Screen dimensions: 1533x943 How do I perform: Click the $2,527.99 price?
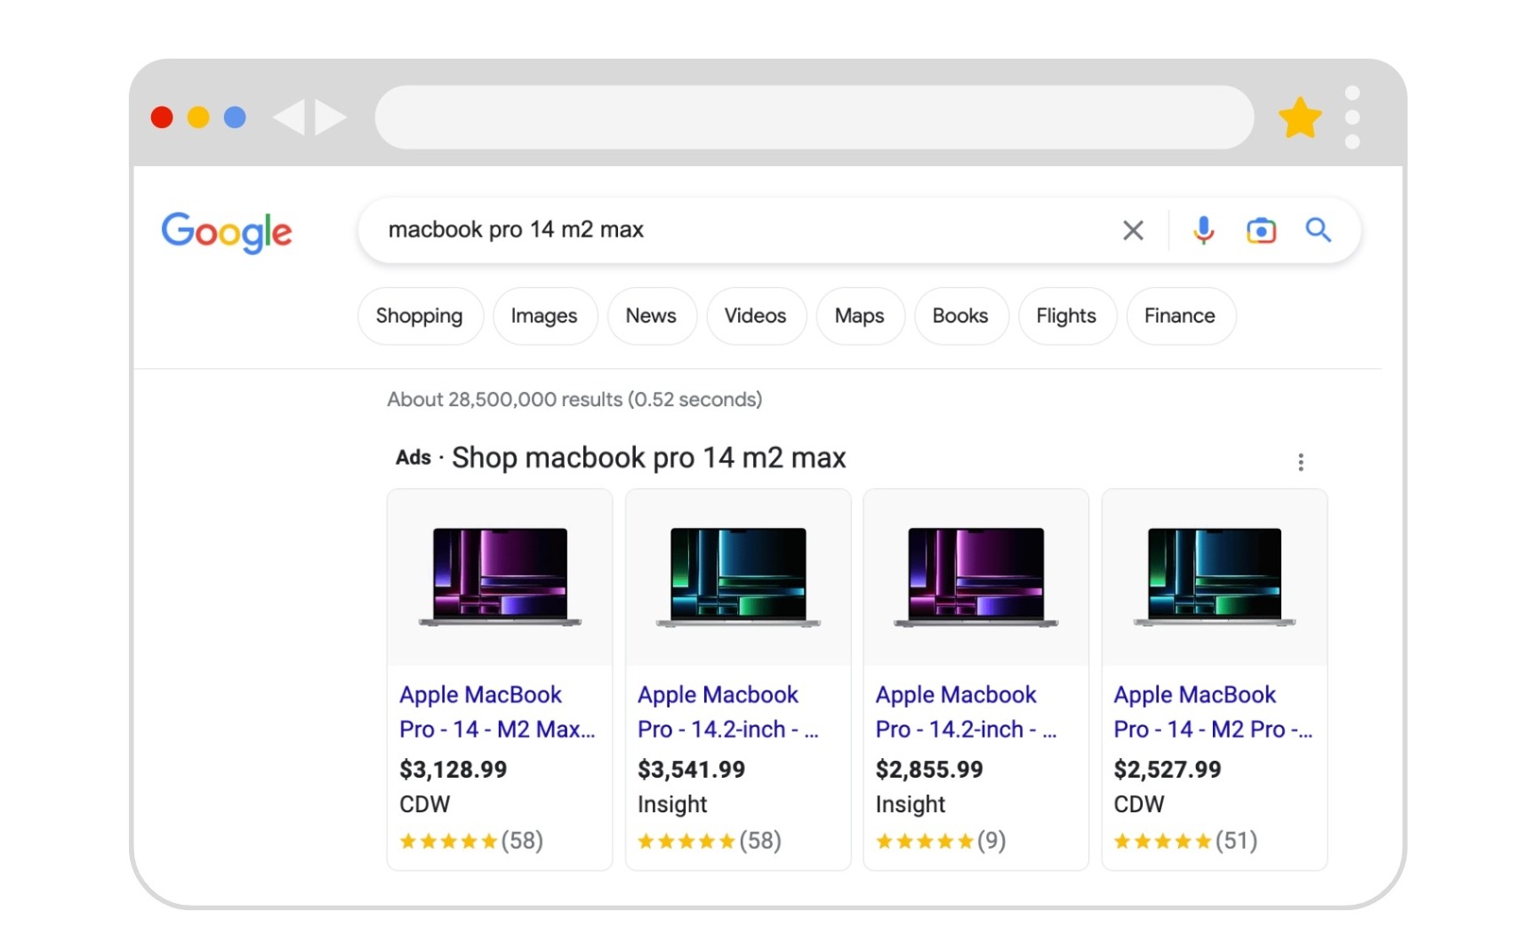[1168, 770]
